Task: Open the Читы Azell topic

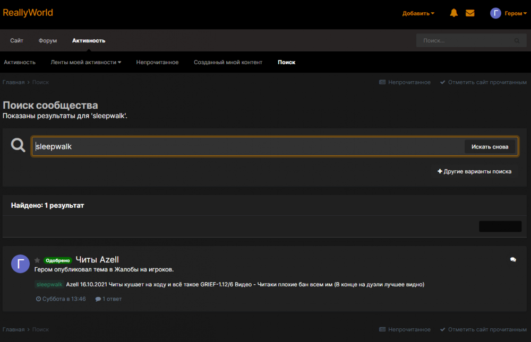Action: pyautogui.click(x=97, y=259)
